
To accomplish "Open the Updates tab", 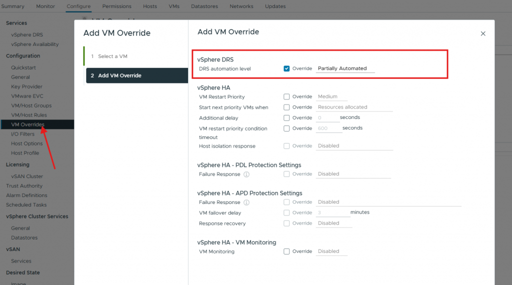I will click(x=275, y=6).
